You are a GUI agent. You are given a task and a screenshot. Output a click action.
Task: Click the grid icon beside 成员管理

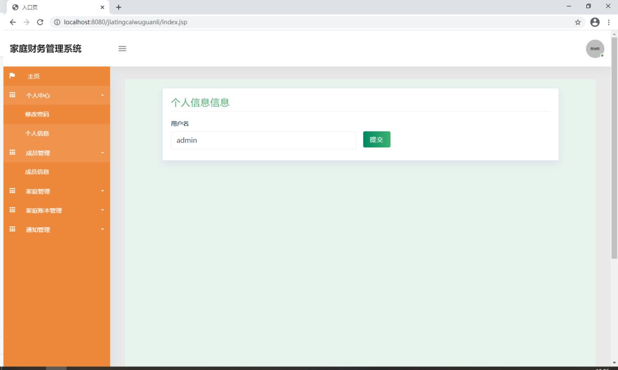coord(12,152)
